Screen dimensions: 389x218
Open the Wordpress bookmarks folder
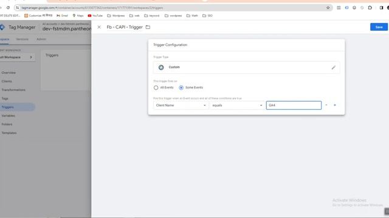(x=116, y=16)
